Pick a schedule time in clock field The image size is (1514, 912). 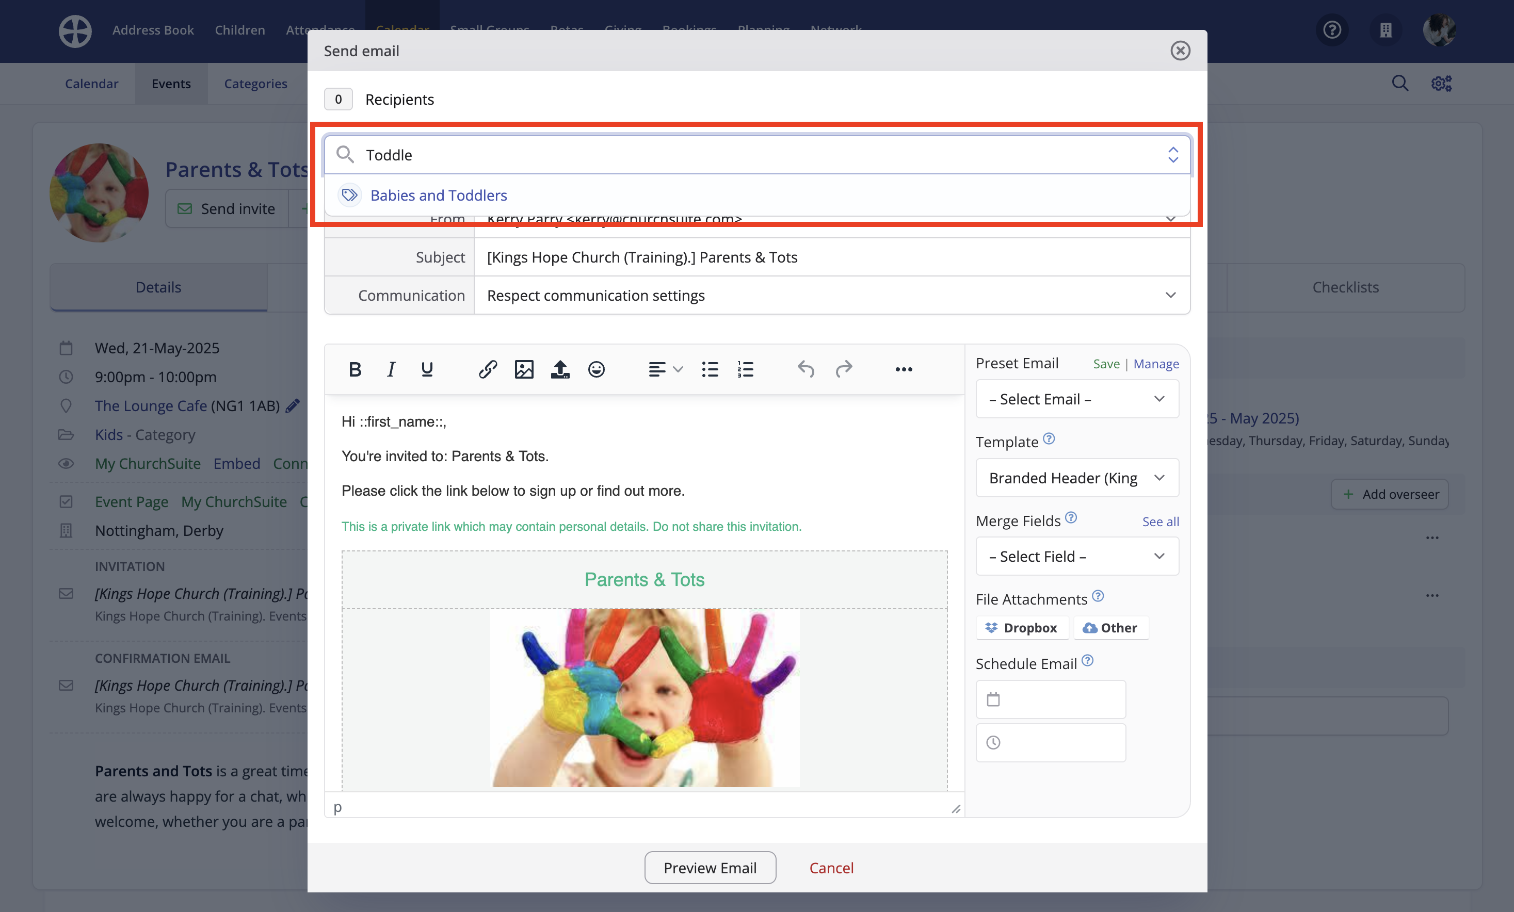pyautogui.click(x=1051, y=743)
